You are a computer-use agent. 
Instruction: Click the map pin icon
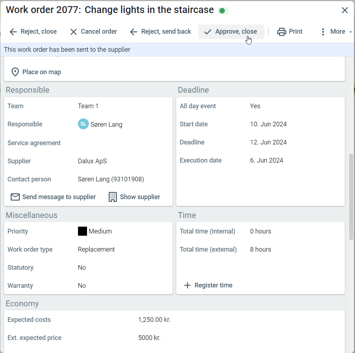[x=15, y=72]
